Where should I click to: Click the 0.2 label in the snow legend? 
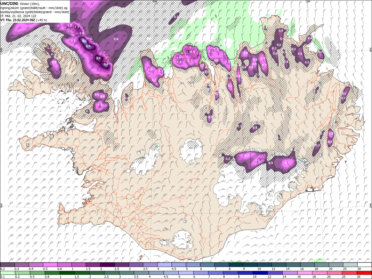pos(3,269)
